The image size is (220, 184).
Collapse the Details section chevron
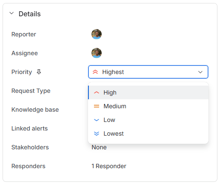coord(12,13)
